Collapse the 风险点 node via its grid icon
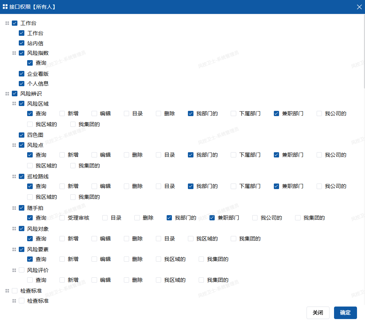365x326 pixels. tap(14, 145)
